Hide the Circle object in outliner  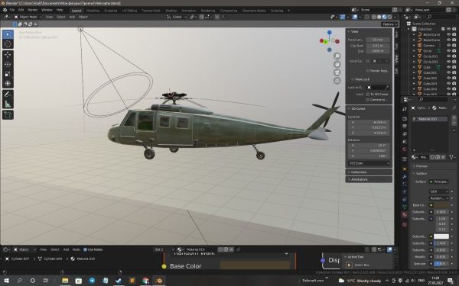pos(448,51)
